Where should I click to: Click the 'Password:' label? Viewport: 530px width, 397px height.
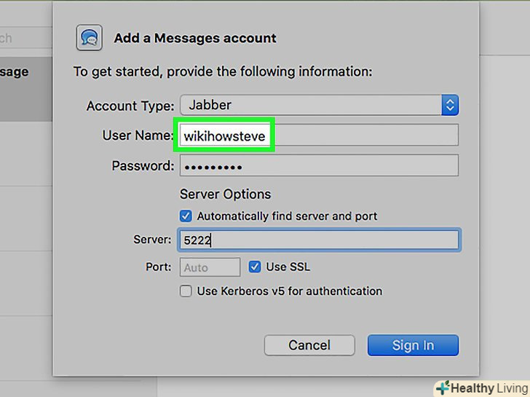(x=143, y=166)
